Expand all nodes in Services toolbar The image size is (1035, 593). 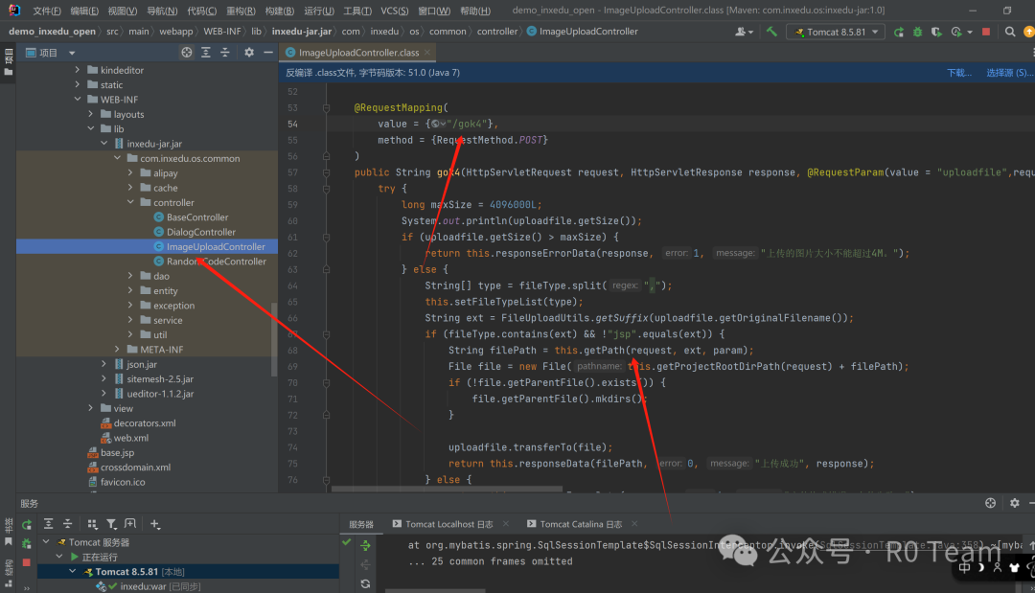pos(48,524)
